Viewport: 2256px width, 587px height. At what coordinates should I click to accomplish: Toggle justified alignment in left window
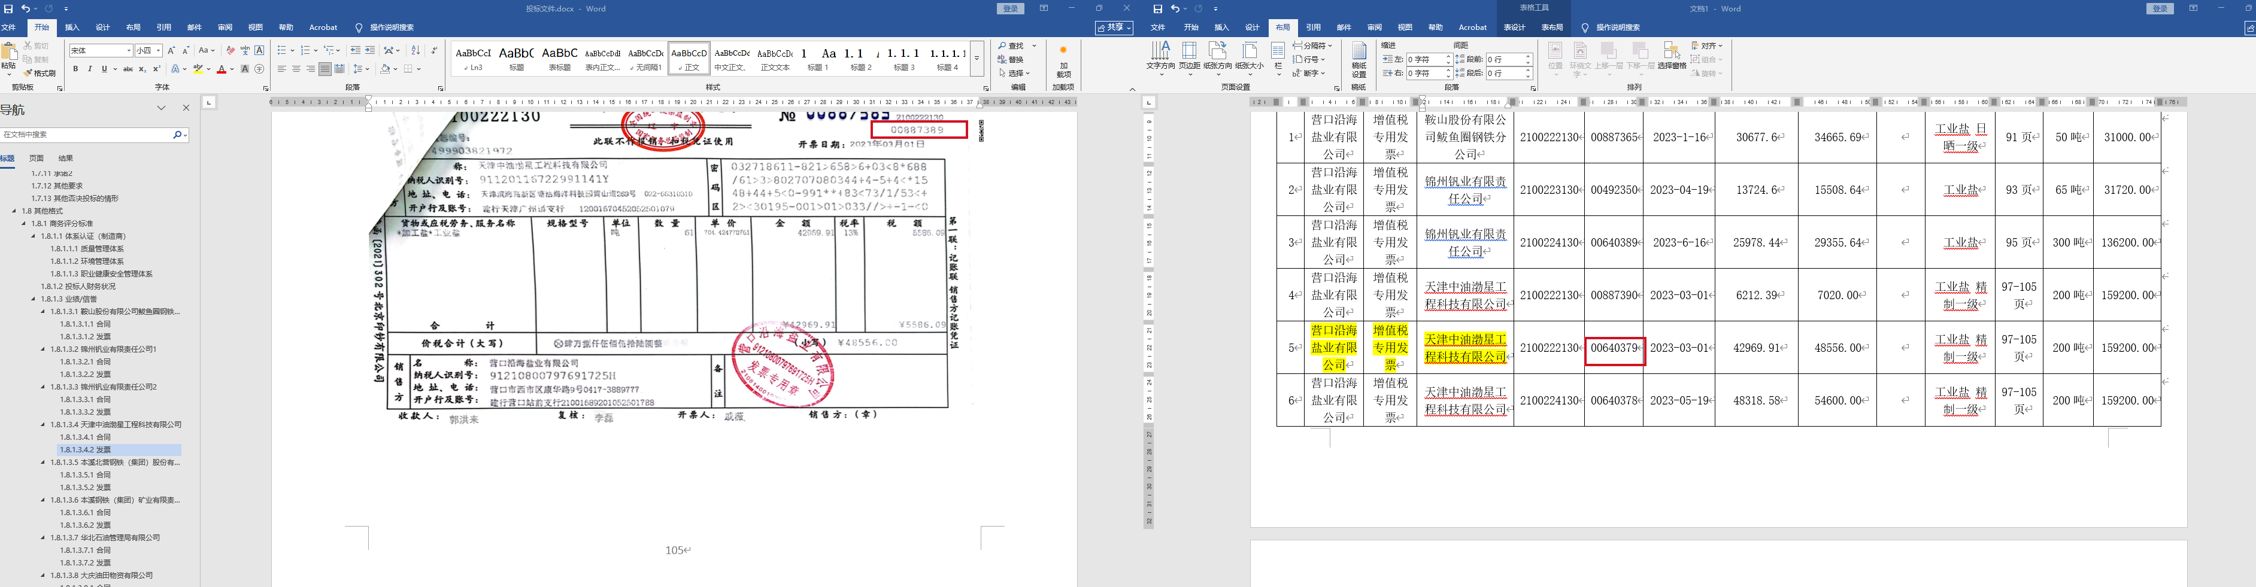click(x=325, y=69)
